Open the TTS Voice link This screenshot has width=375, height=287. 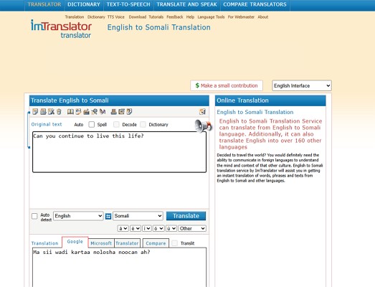coord(116,17)
